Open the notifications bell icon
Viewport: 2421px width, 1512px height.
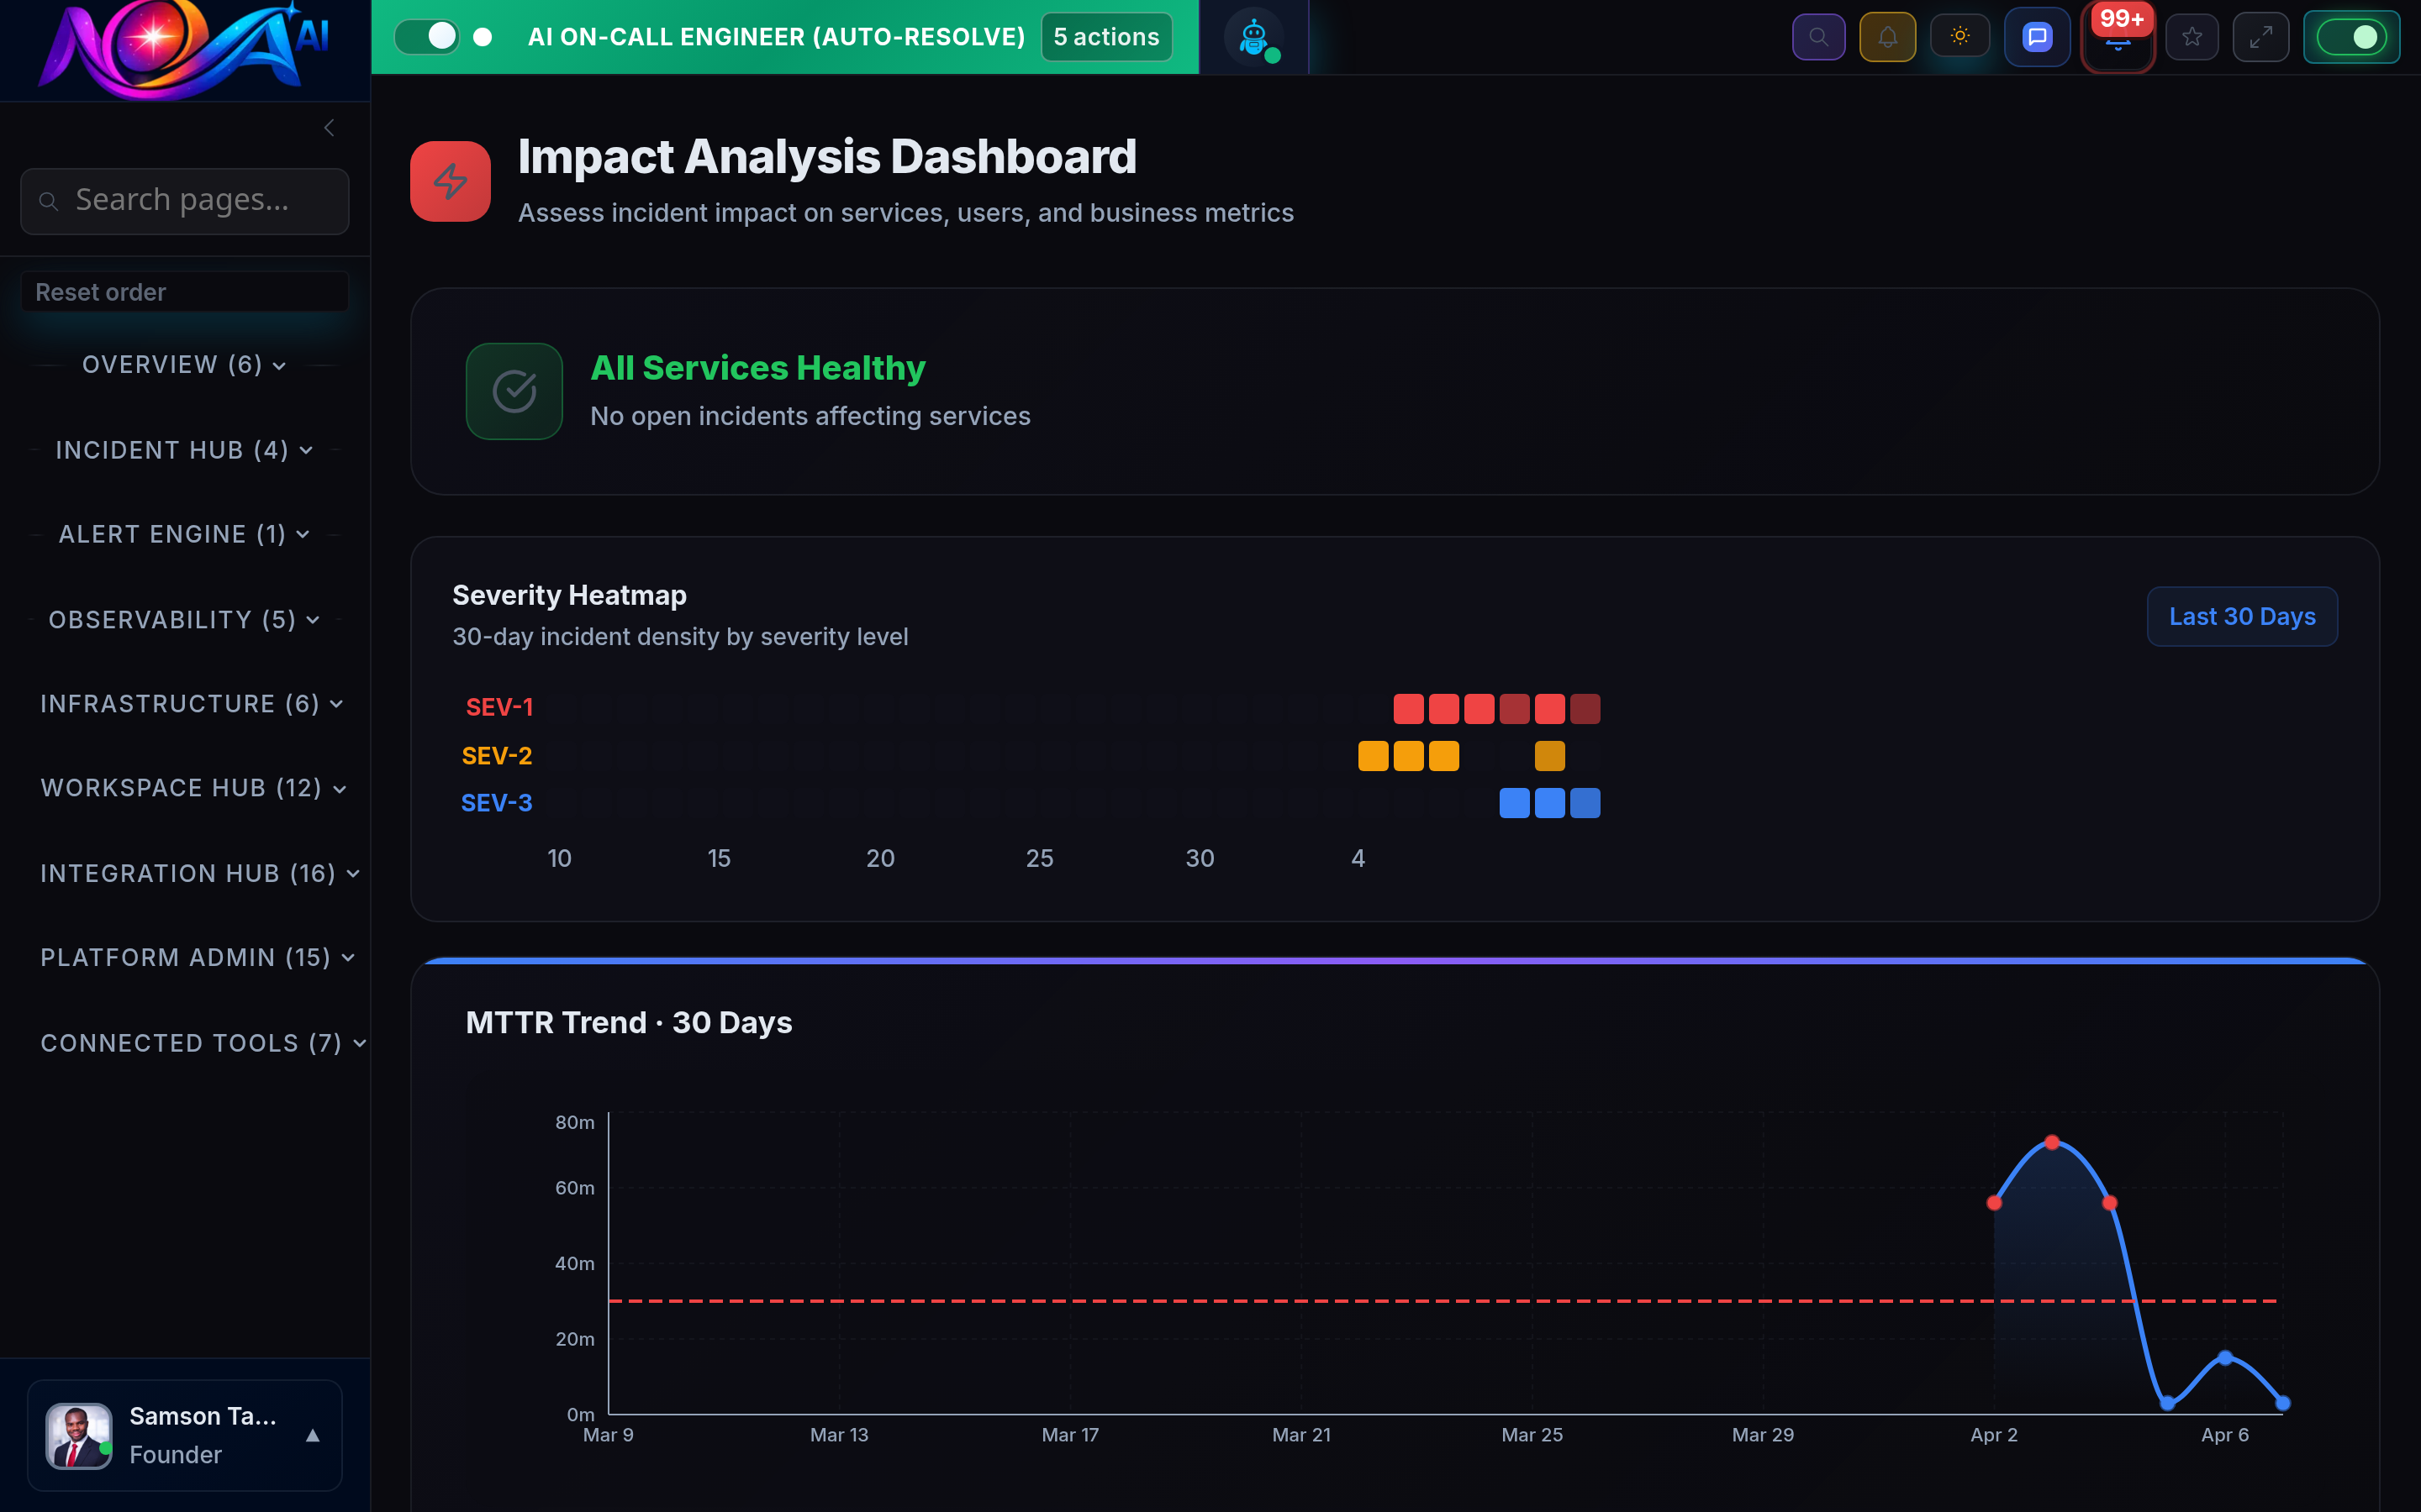click(x=1888, y=36)
